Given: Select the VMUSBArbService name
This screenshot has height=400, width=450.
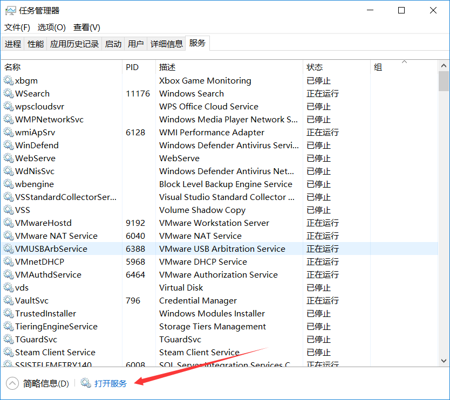Looking at the screenshot, I should 51,249.
